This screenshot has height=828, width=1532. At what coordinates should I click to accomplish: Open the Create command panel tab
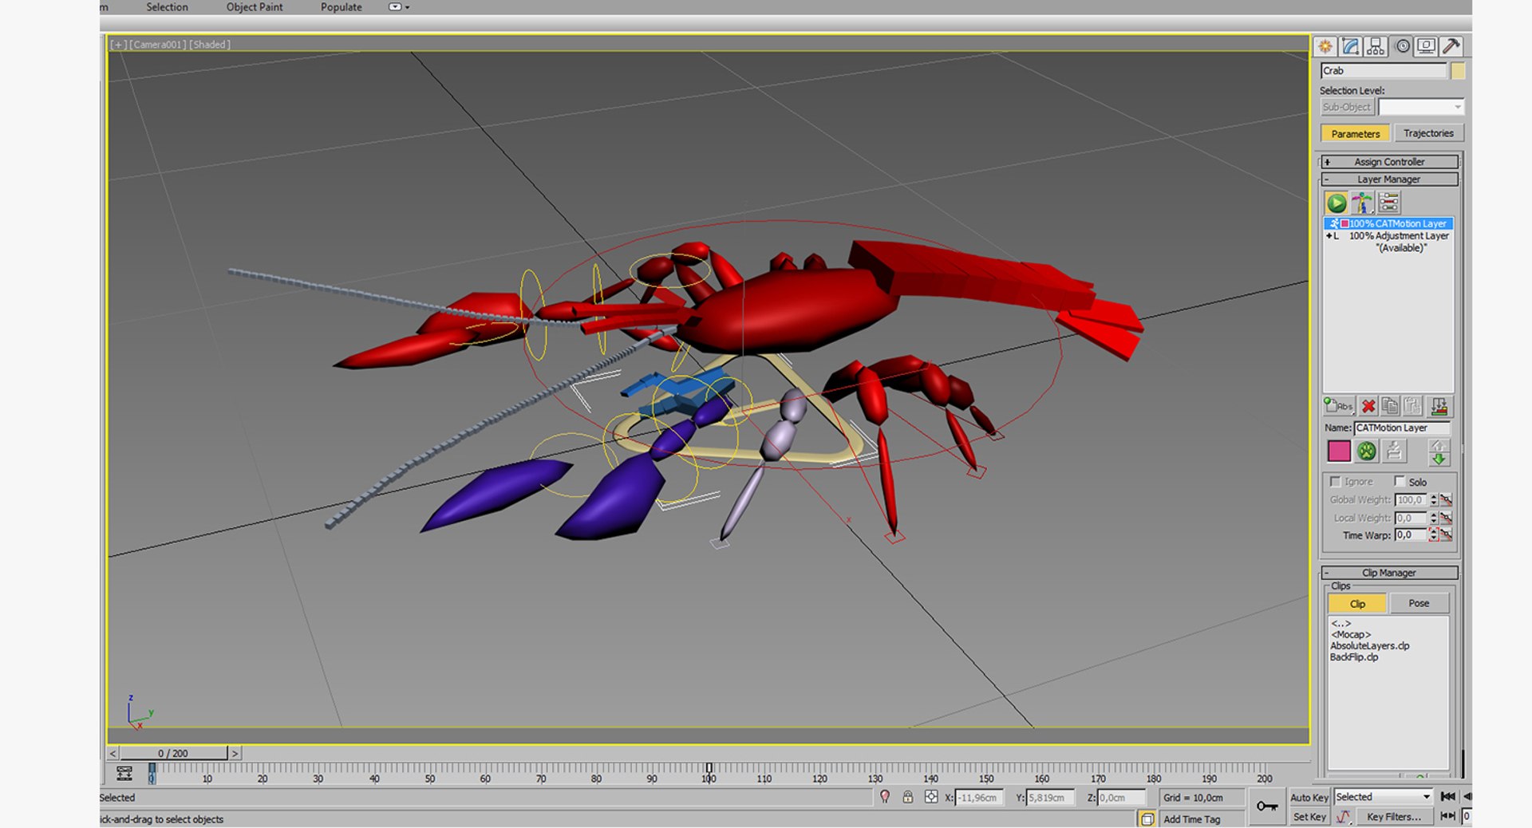(1325, 46)
